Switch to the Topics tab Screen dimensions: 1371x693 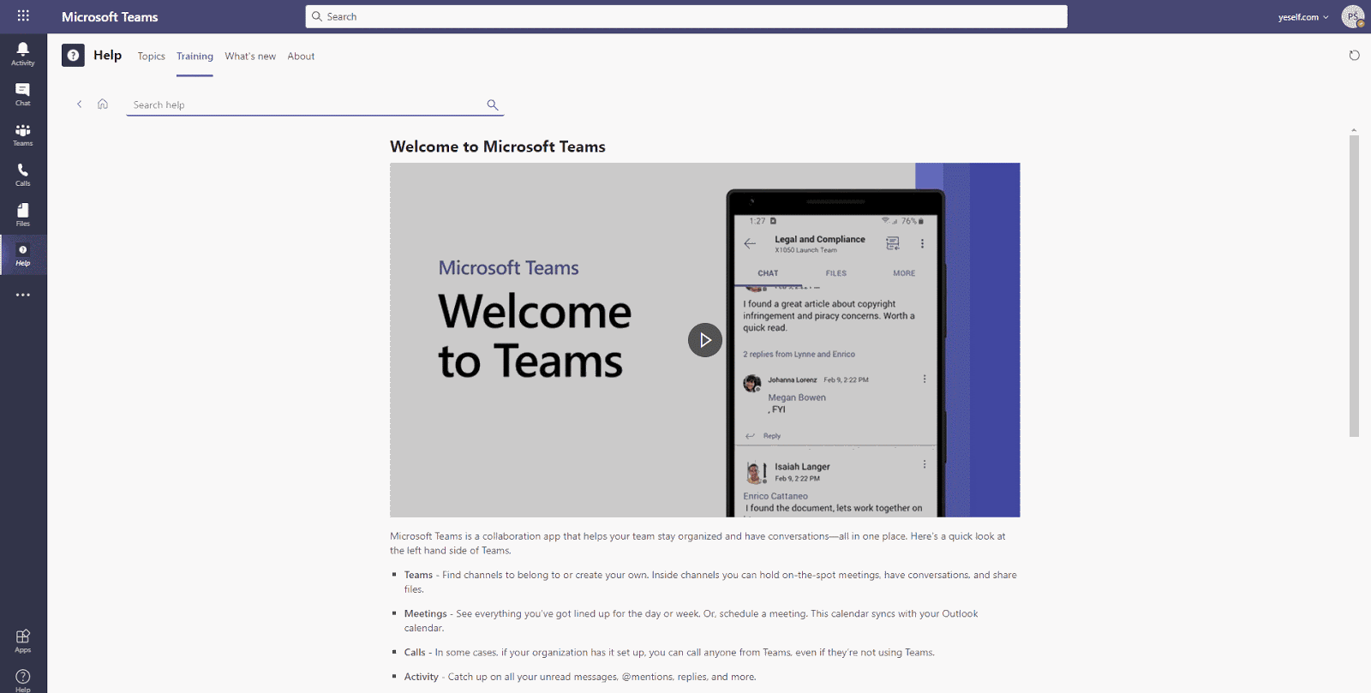point(152,57)
